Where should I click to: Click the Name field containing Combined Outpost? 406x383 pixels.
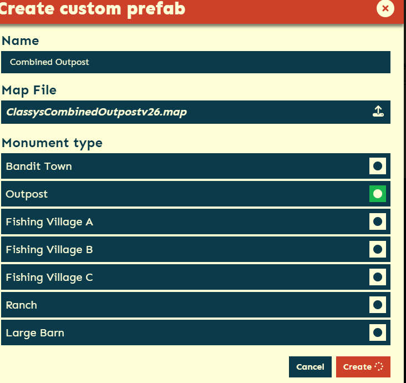point(195,62)
